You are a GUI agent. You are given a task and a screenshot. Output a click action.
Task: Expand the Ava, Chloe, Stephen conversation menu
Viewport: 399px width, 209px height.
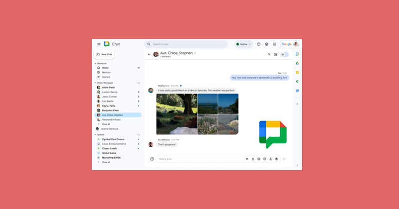point(195,53)
